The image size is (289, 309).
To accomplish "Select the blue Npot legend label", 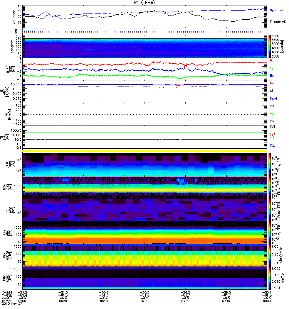I will [274, 98].
